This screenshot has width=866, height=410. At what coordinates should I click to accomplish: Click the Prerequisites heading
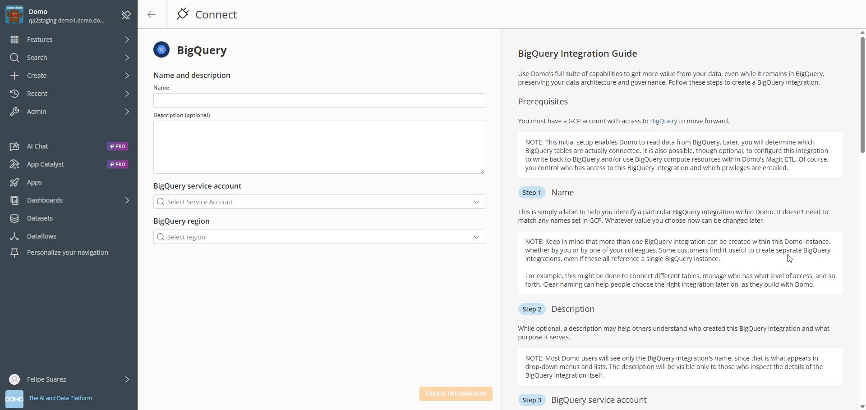(x=543, y=102)
